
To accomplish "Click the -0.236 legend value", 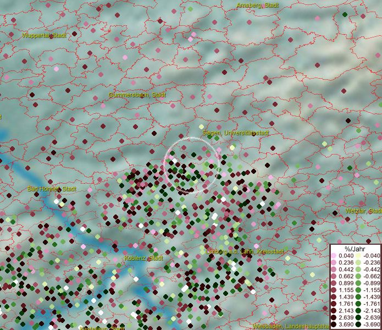I will click(372, 262).
